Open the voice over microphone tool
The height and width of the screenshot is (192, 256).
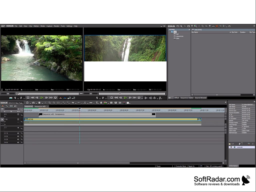(x=101, y=103)
